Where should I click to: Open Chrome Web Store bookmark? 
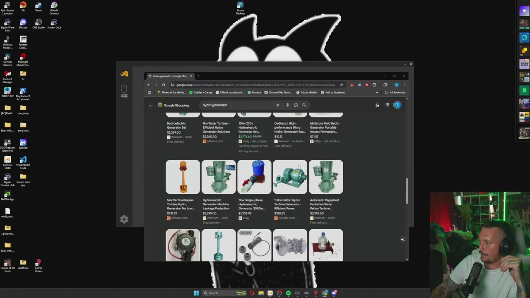pos(278,93)
